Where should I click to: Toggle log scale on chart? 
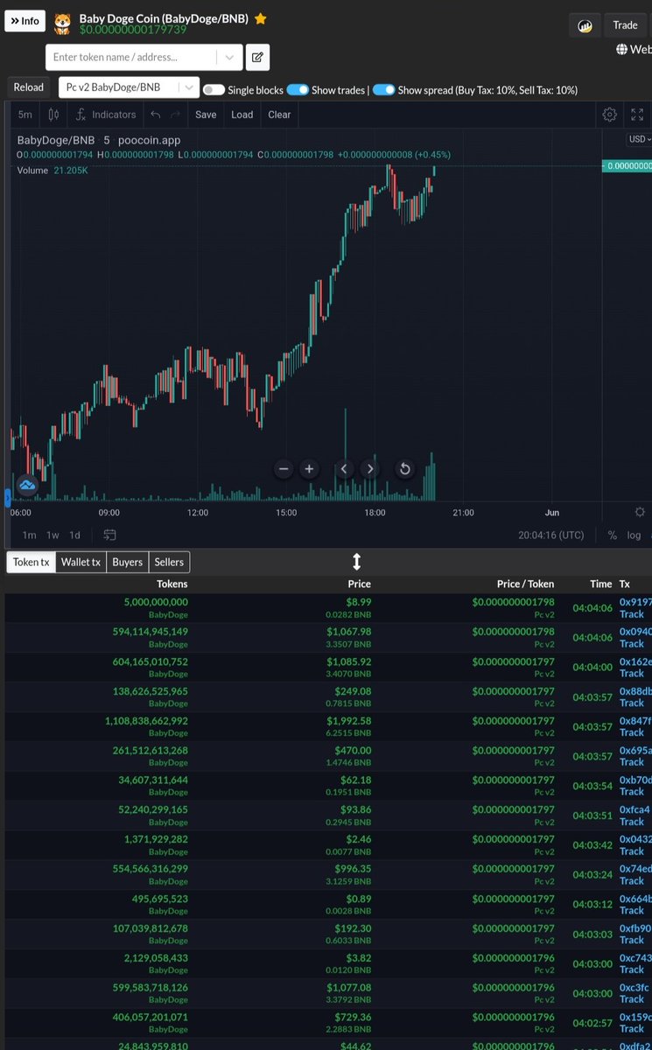pyautogui.click(x=634, y=535)
